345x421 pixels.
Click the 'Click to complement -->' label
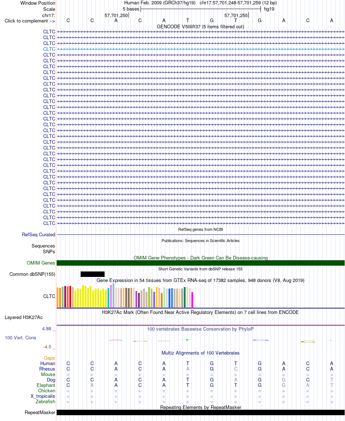(x=30, y=21)
